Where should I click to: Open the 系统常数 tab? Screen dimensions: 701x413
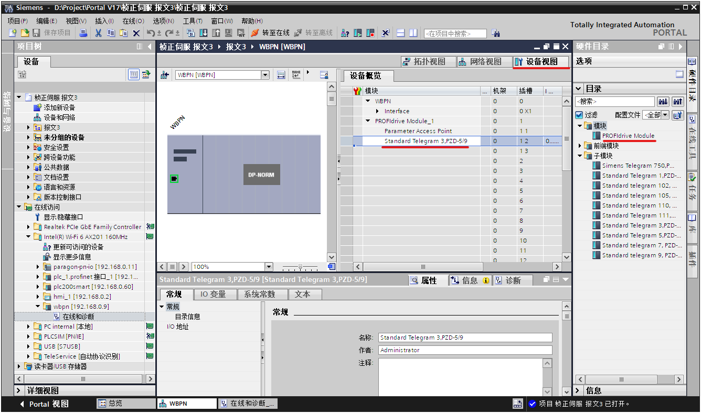pos(262,295)
